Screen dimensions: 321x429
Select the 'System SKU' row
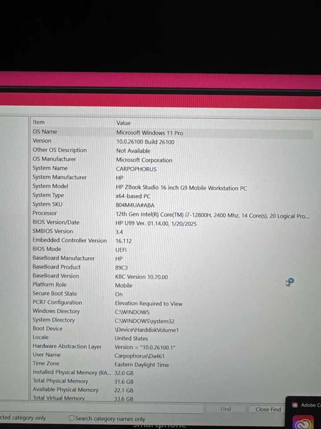tap(47, 204)
